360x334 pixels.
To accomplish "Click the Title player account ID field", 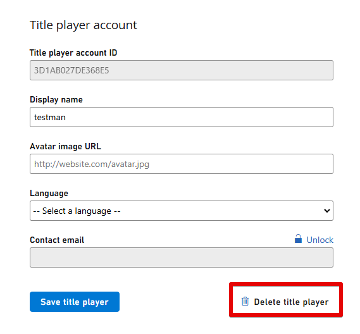I will [182, 70].
